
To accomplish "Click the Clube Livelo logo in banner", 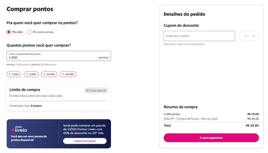I will tap(19, 129).
